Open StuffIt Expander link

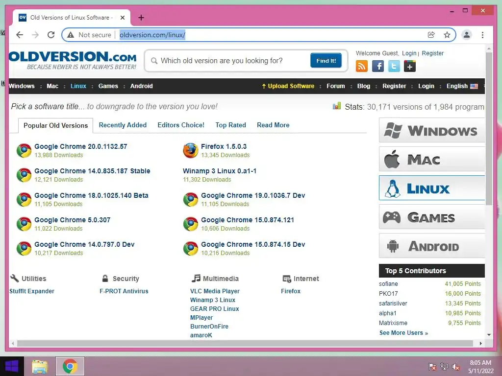coord(32,291)
